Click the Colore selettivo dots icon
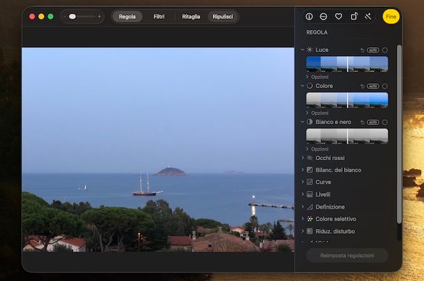 pos(309,219)
